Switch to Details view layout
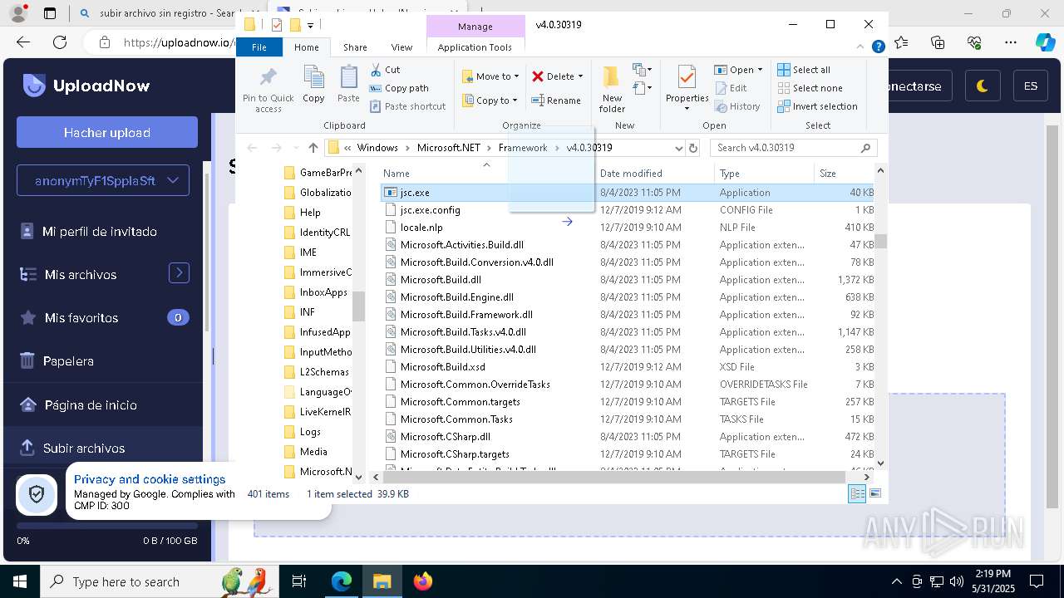 pyautogui.click(x=857, y=494)
